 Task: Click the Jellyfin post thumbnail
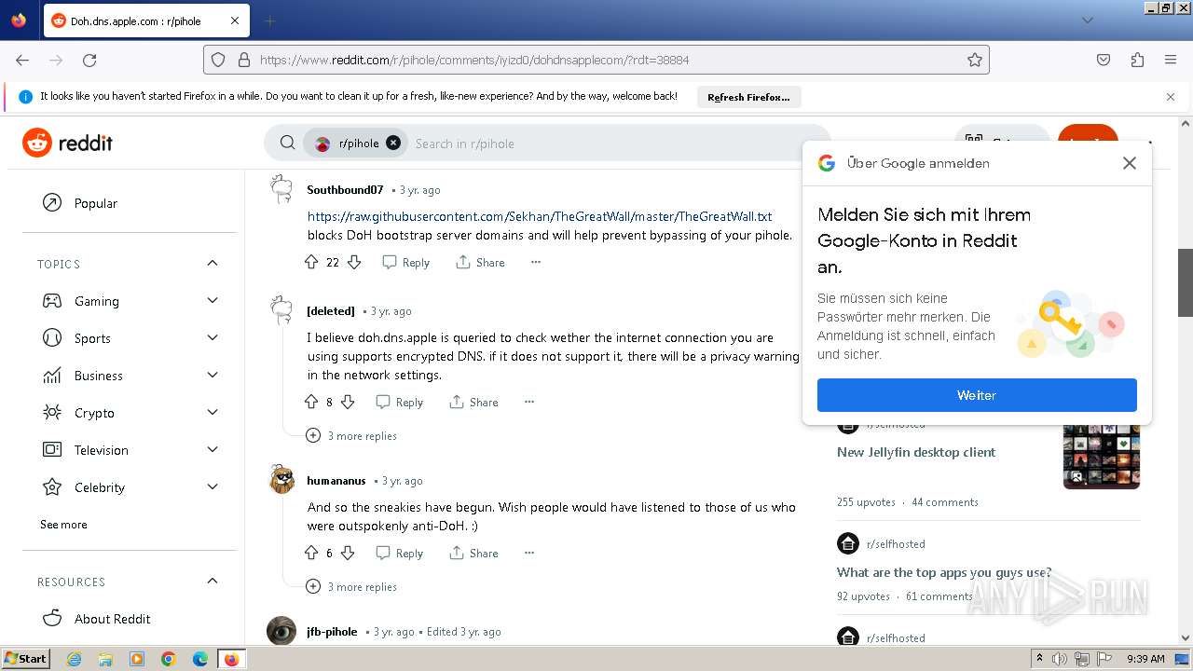(x=1102, y=457)
